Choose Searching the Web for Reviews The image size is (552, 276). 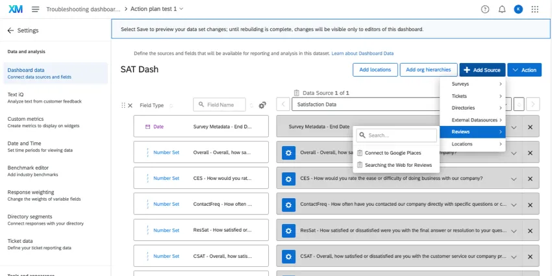[397, 165]
